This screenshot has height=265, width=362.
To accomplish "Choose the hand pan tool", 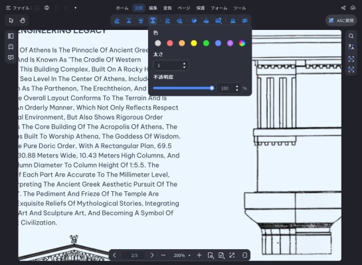I will 23,21.
